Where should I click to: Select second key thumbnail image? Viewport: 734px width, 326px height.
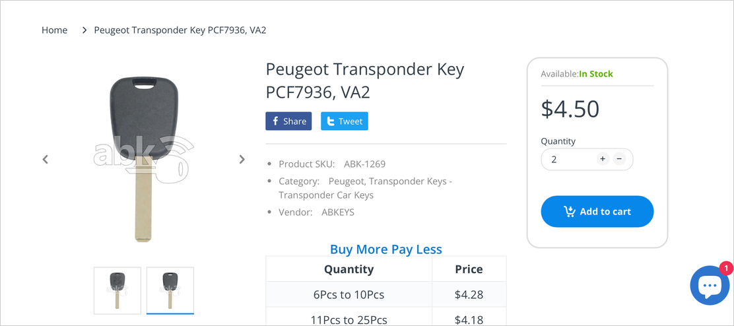[x=170, y=290]
